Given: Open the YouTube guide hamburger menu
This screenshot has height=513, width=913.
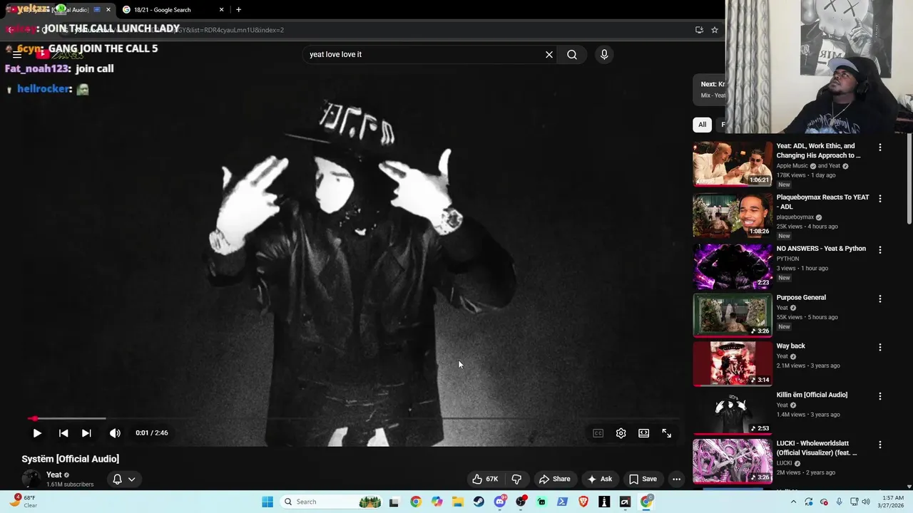Looking at the screenshot, I should (x=17, y=54).
